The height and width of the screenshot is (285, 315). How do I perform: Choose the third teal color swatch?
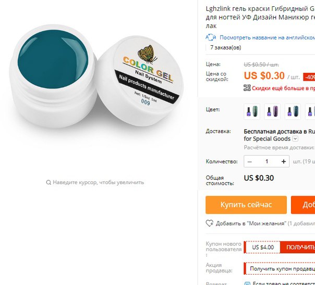[x=293, y=112]
